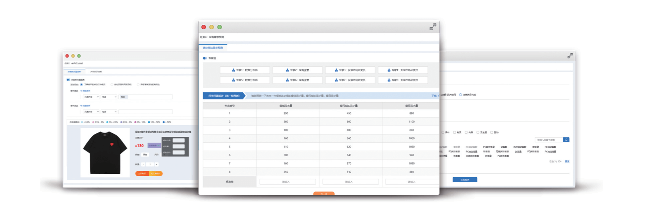Click the 下载 link in the front window
Viewport: 647px width, 209px height.
434,96
